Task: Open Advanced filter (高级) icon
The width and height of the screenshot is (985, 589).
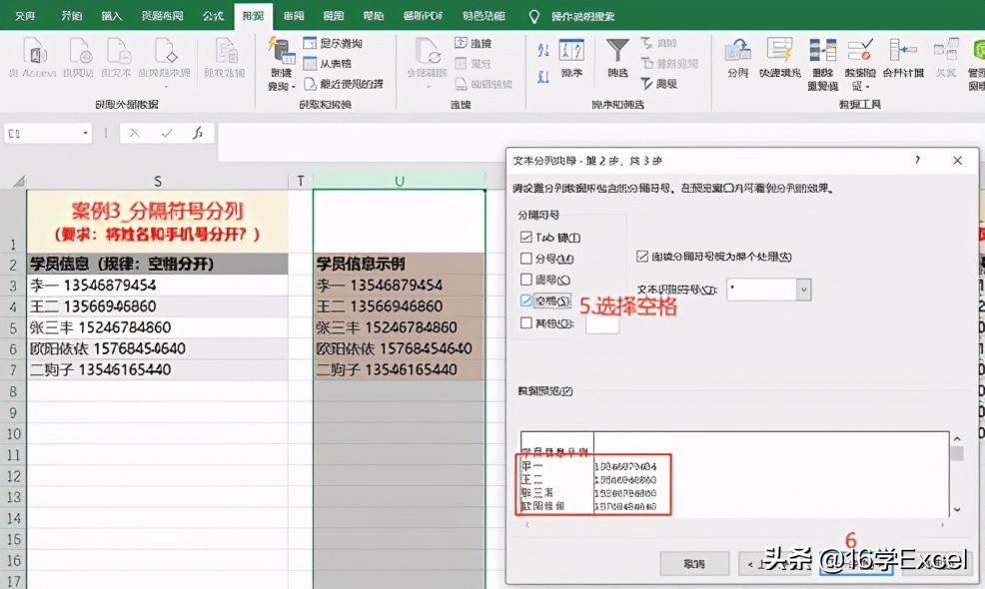Action: click(x=647, y=84)
